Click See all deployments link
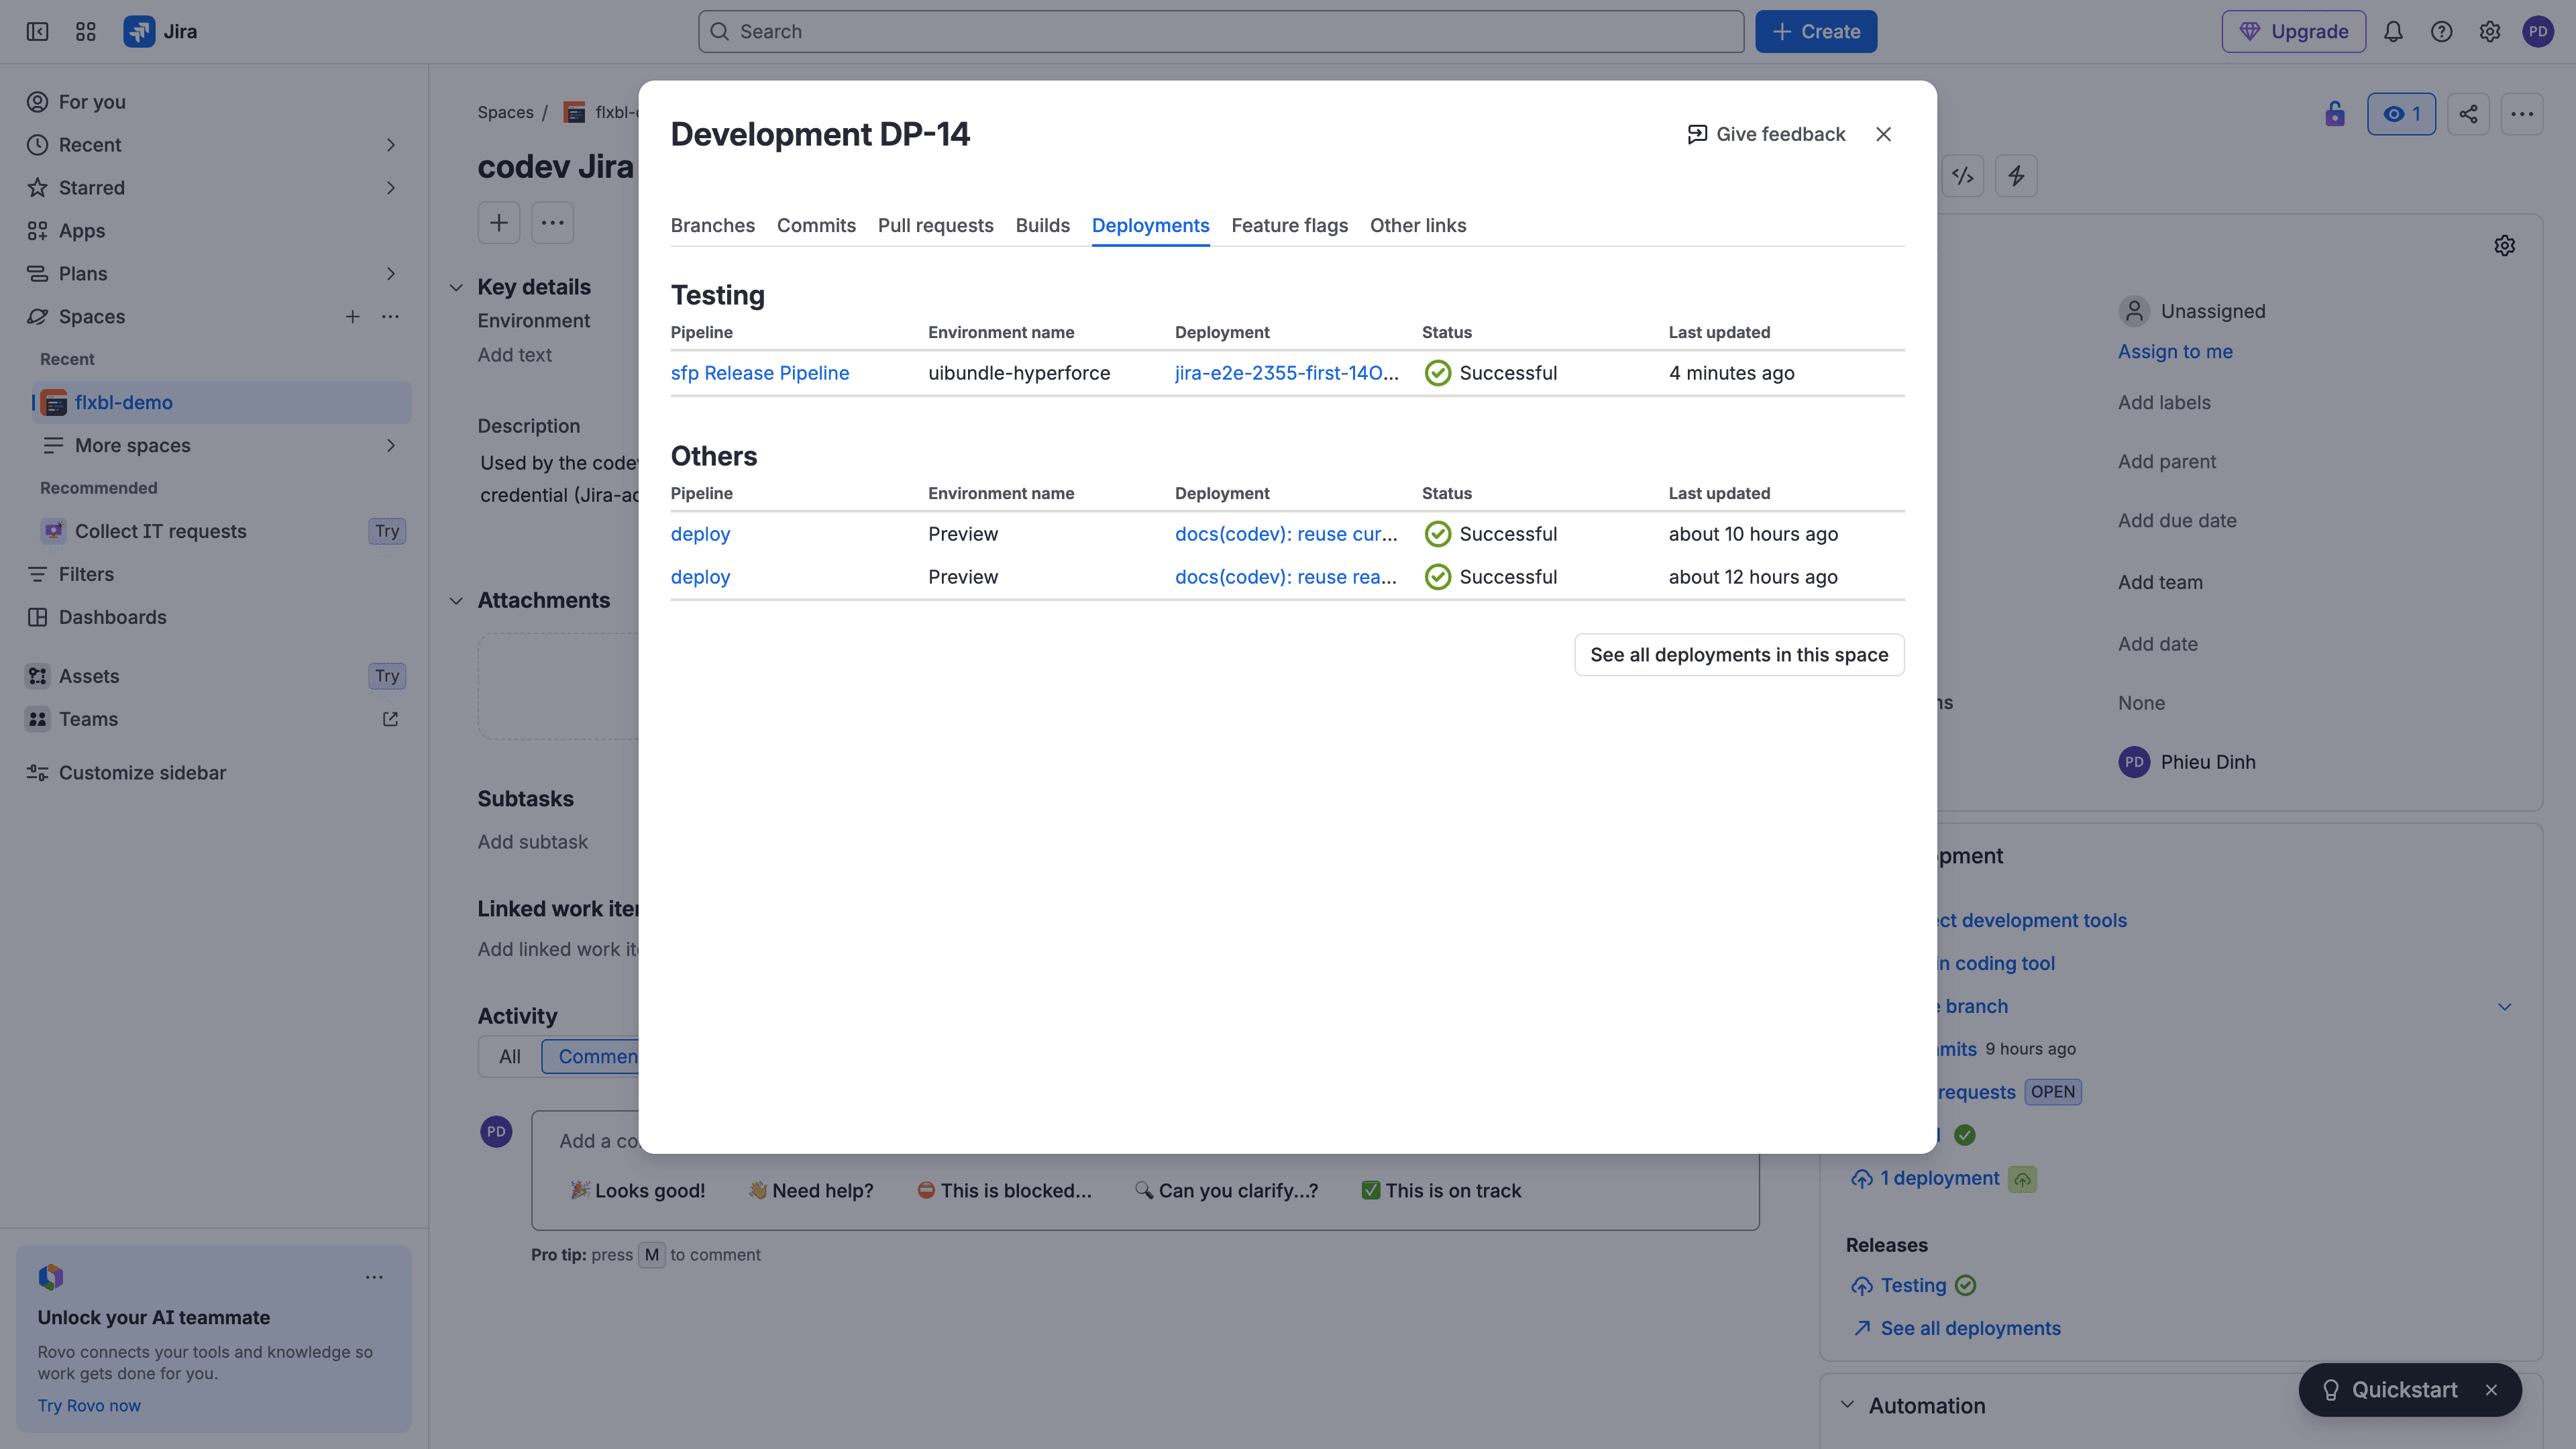The image size is (2576, 1449). pyautogui.click(x=1970, y=1329)
